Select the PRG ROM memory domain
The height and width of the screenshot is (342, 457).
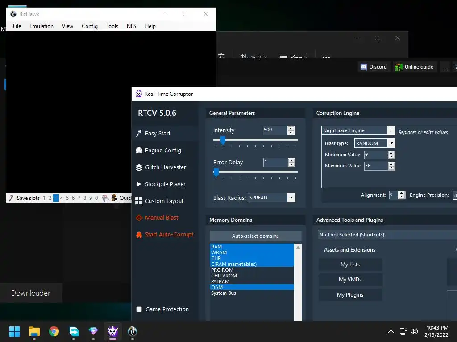click(x=252, y=270)
